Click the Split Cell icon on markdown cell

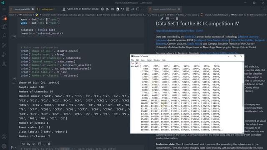pos(167,18)
